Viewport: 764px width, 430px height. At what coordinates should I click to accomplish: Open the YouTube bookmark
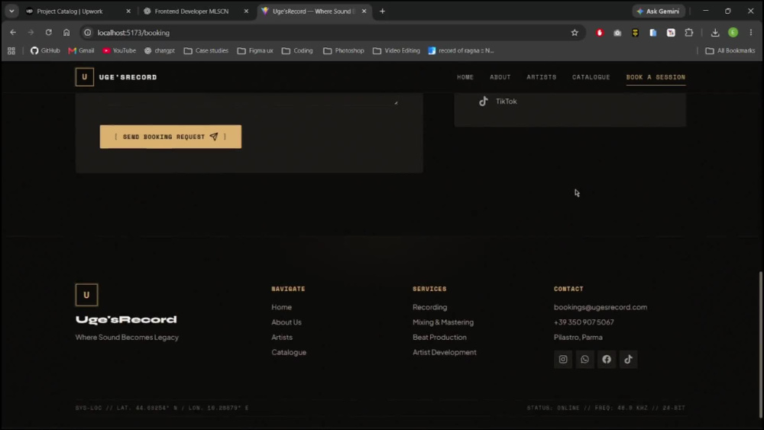click(x=119, y=50)
